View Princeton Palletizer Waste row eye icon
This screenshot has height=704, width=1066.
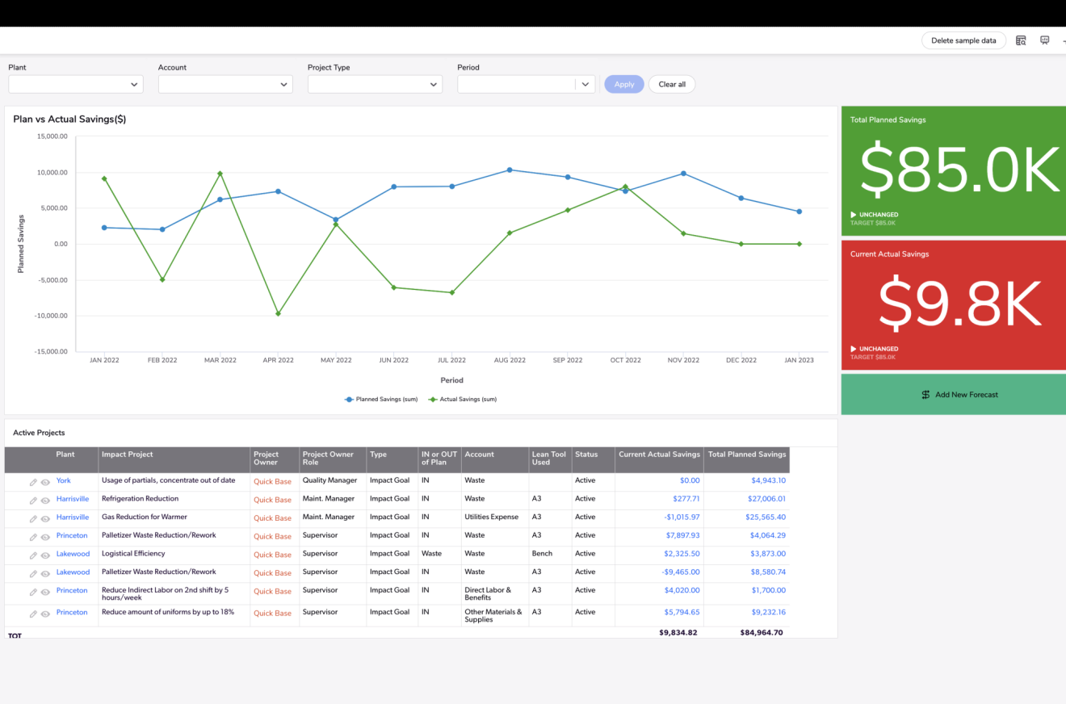[x=46, y=538]
